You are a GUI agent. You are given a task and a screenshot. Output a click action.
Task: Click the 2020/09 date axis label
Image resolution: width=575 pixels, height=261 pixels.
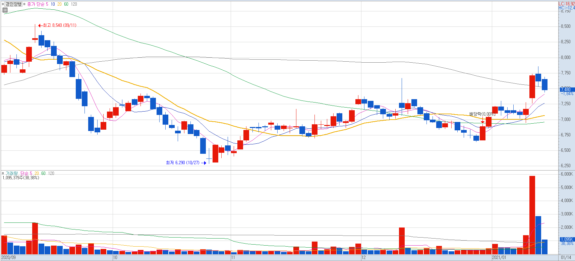tap(8, 257)
